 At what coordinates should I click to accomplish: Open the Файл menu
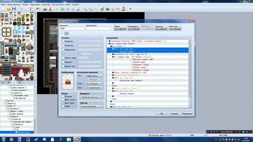(3, 4)
